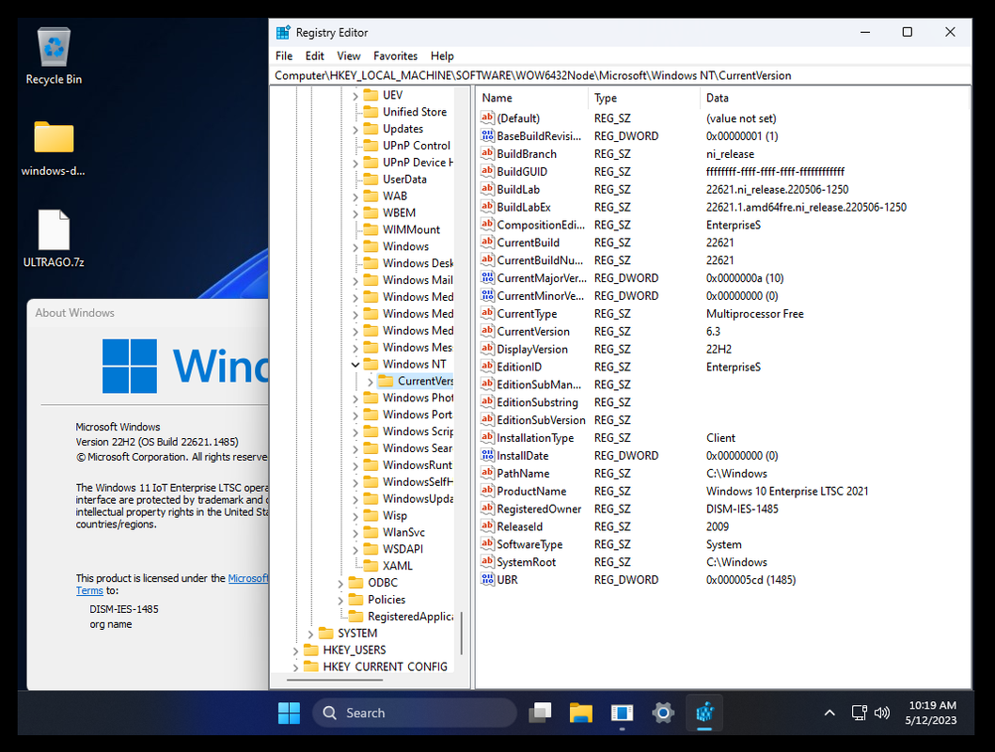
Task: Select the HKEY_CURRENT_CONFIG tree item
Action: 385,666
